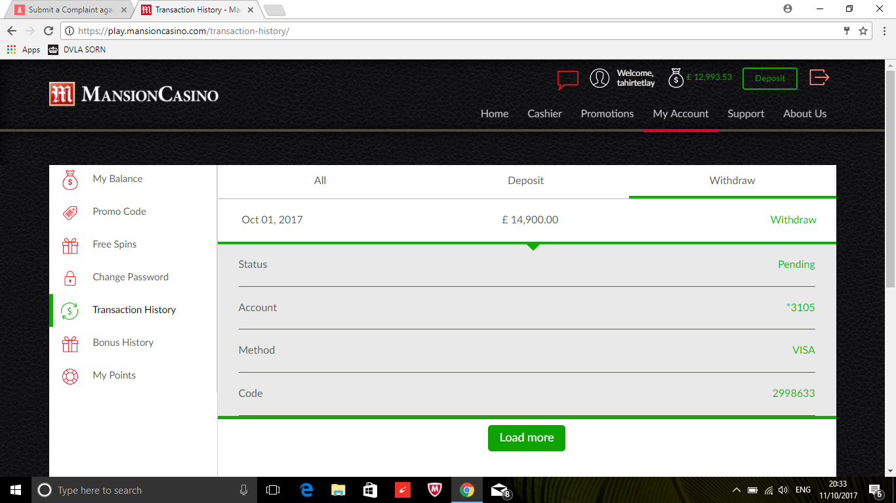This screenshot has height=503, width=896.
Task: Open File Explorer from the taskbar
Action: click(x=338, y=490)
